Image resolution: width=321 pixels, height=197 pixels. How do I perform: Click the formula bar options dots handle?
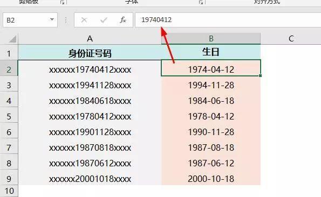(x=66, y=20)
